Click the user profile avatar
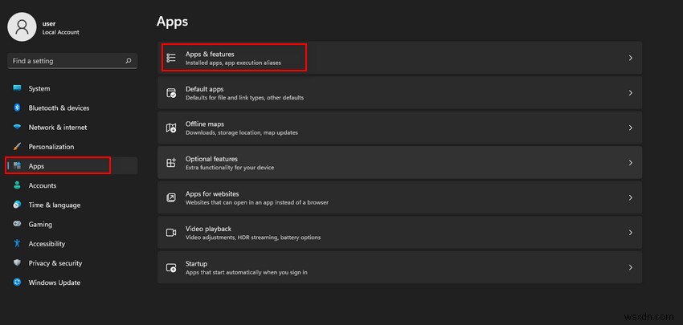Image resolution: width=683 pixels, height=325 pixels. click(22, 26)
